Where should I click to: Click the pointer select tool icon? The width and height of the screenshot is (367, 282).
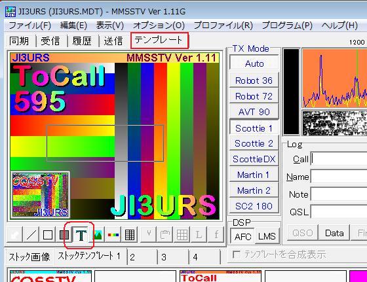coord(14,235)
